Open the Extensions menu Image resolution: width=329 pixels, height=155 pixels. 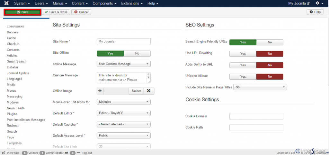click(132, 4)
